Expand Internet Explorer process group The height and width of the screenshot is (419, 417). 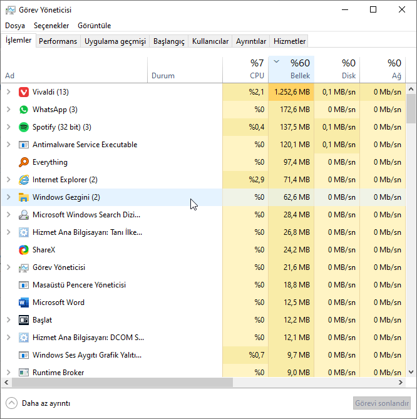click(x=8, y=180)
